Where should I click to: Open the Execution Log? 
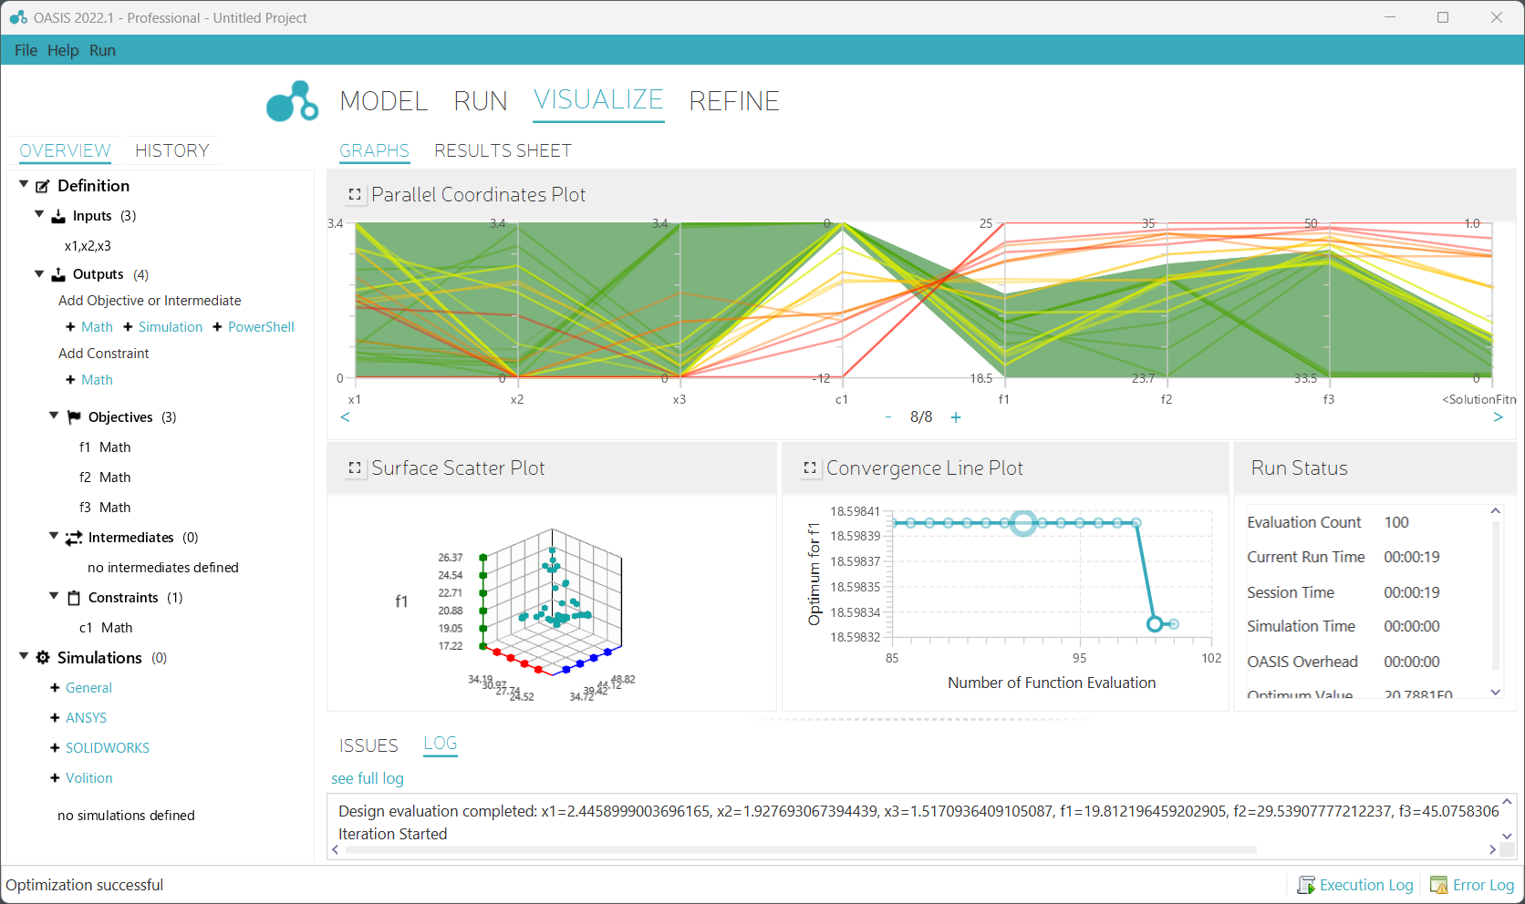click(1355, 885)
